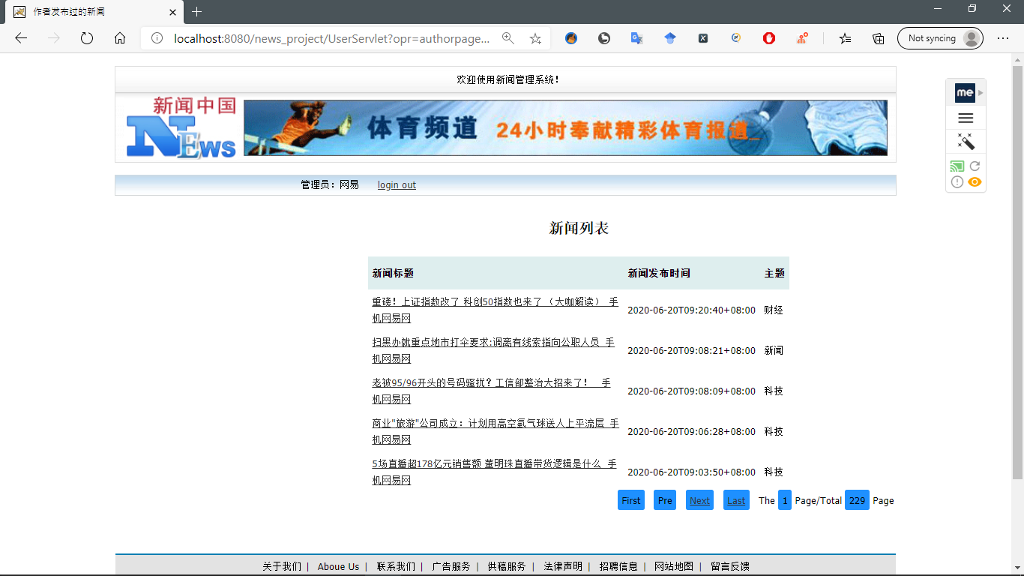Viewport: 1024px width, 576px height.
Task: Open news '重磅！上证指数改了 科创50指数也来了'
Action: (x=495, y=310)
